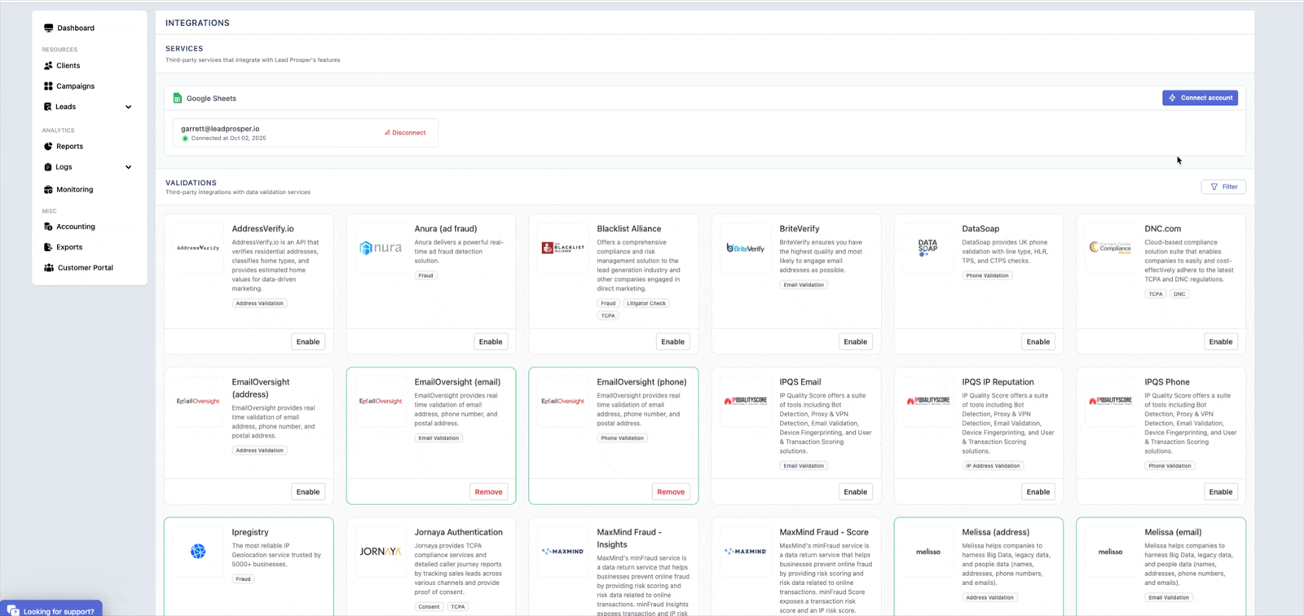Click the Fraud tag under Anura
Viewport: 1304px width, 616px height.
425,275
